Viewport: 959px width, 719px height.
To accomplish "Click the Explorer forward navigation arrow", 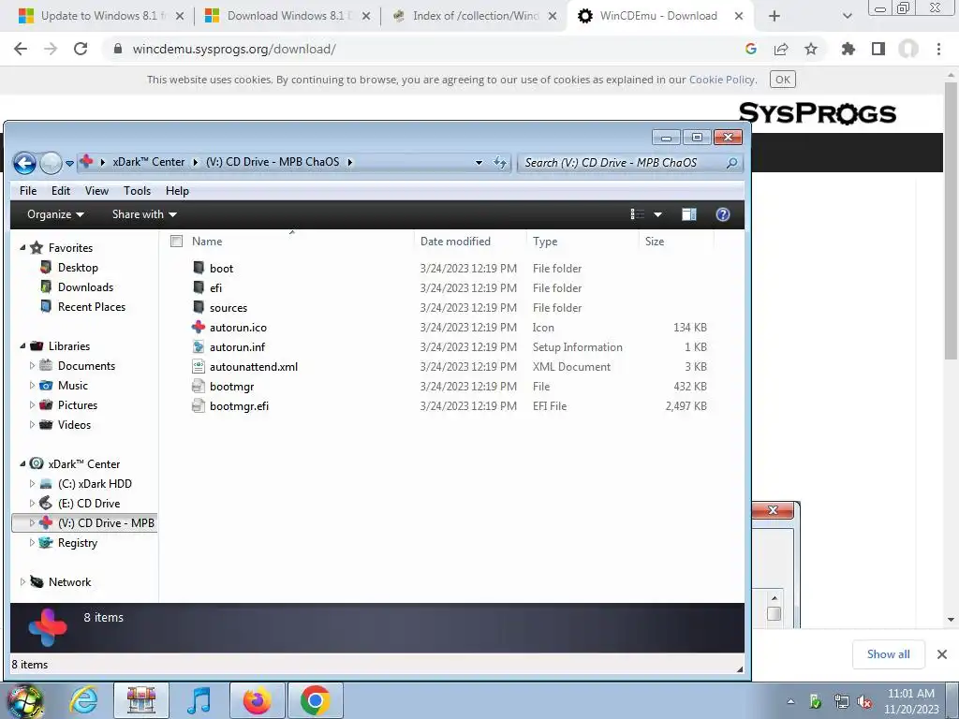I will (x=51, y=163).
